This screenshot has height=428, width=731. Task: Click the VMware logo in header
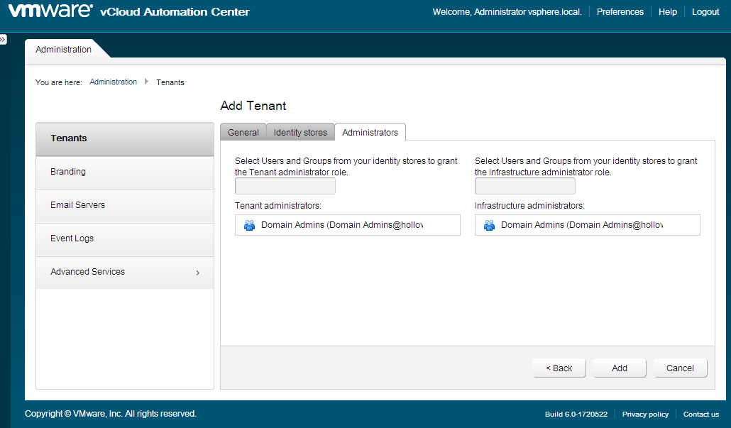pos(50,11)
